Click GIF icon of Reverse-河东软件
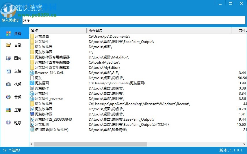The height and width of the screenshot is (154, 247). 32,73
